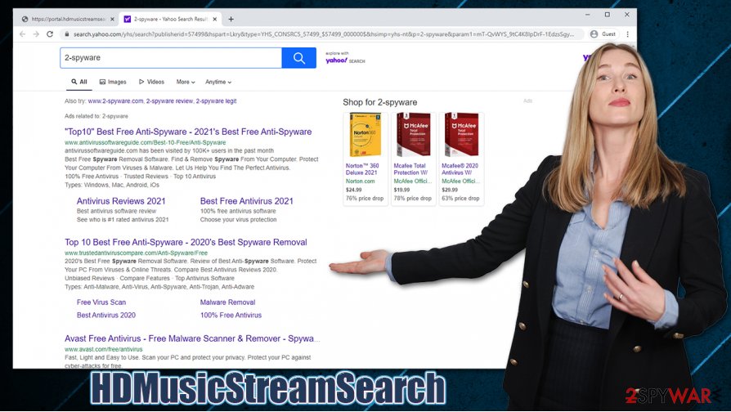
Task: Click the $24.99 price text
Action: click(353, 190)
